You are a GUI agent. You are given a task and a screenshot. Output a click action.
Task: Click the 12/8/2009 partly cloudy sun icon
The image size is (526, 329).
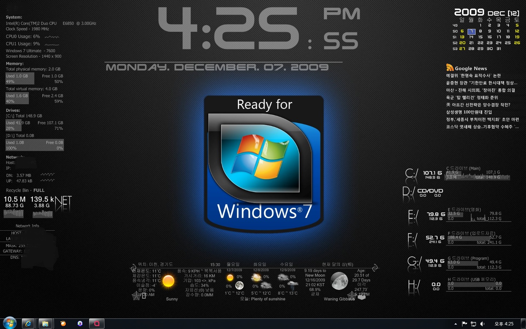256,278
